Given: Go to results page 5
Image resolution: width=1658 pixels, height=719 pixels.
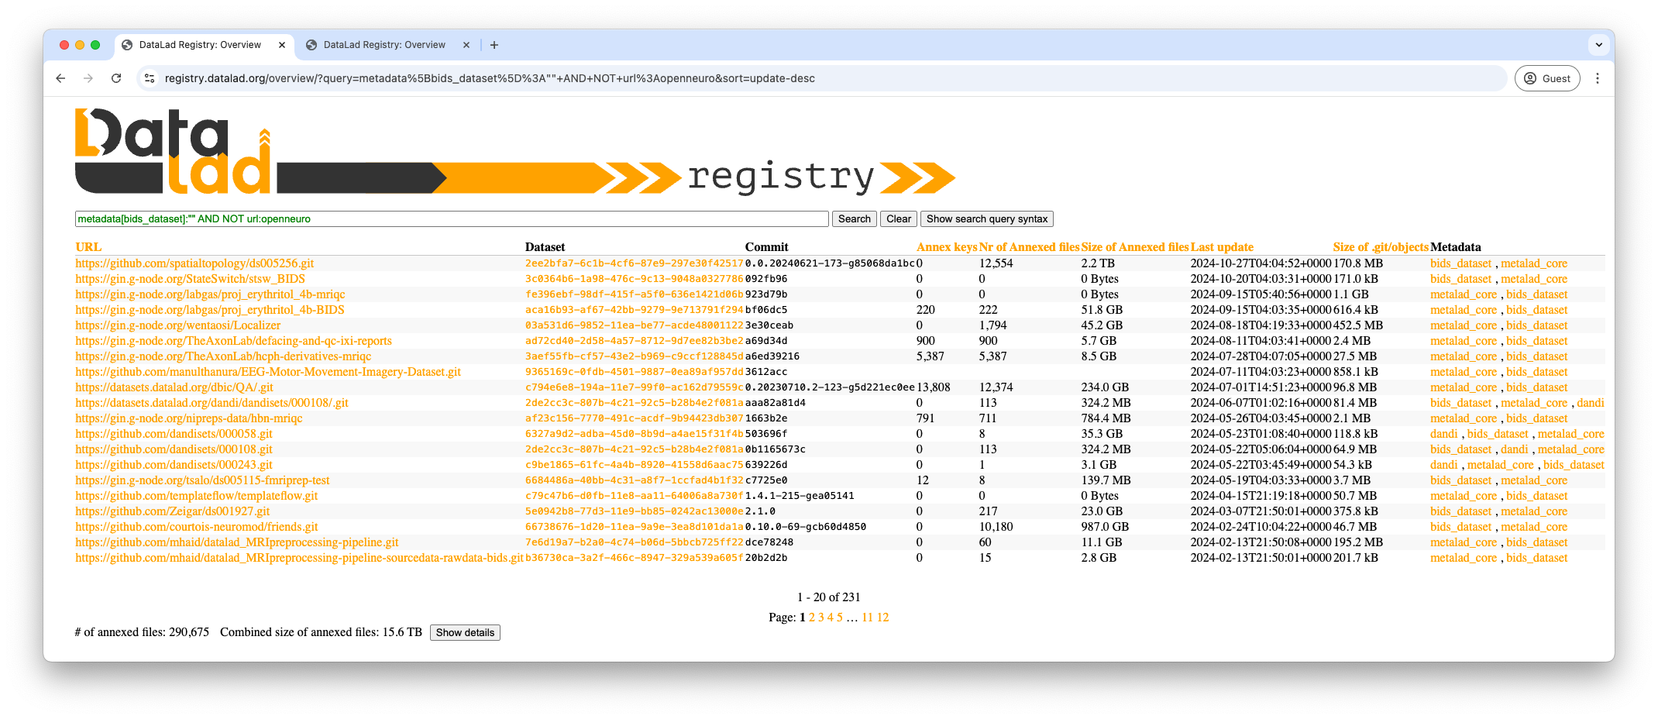Looking at the screenshot, I should 840,618.
